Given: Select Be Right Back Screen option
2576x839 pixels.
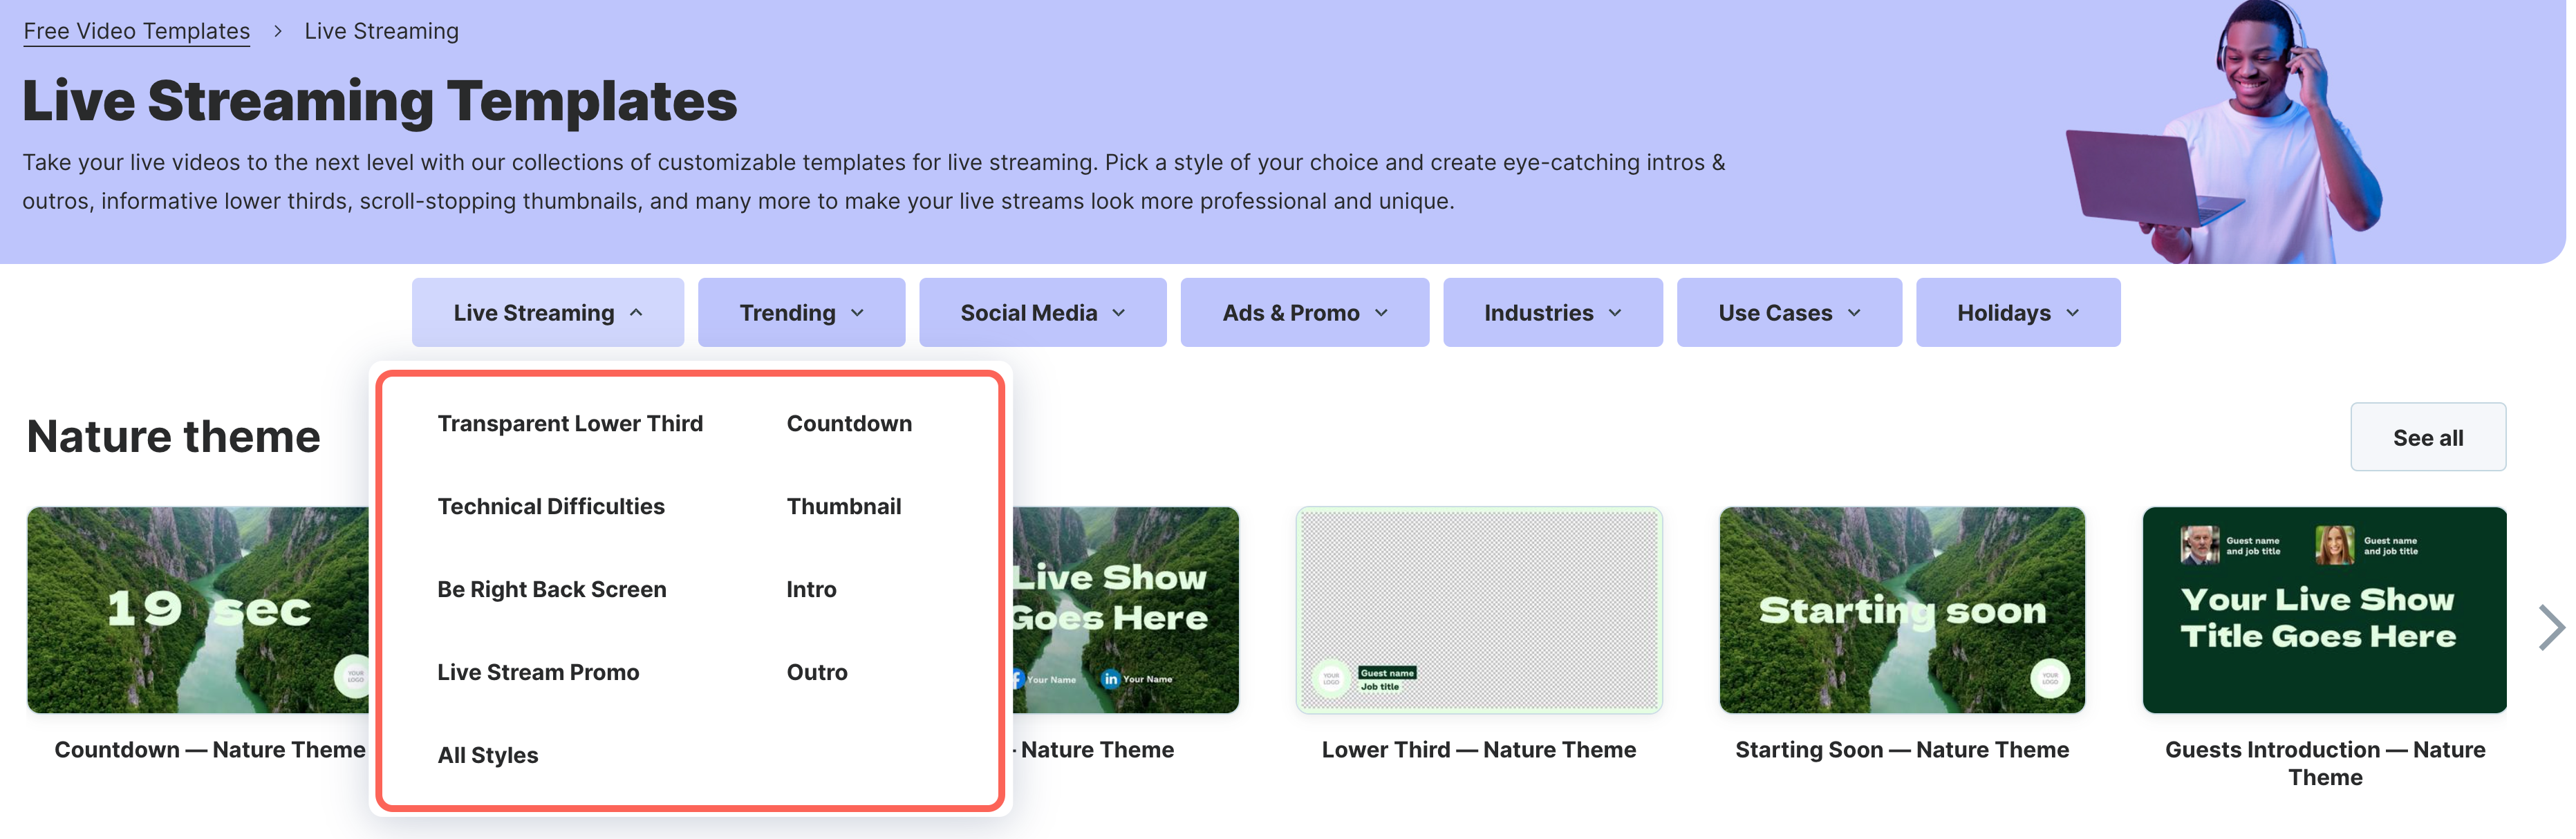Looking at the screenshot, I should [x=552, y=590].
